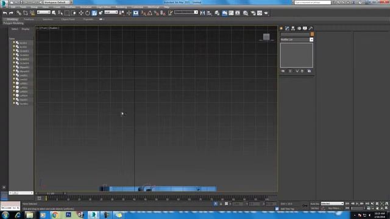Expand the Polygon Modeling ribbon panel
This screenshot has height=219, width=390.
(x=13, y=23)
